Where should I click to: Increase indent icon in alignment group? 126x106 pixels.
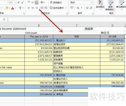click(x=46, y=8)
